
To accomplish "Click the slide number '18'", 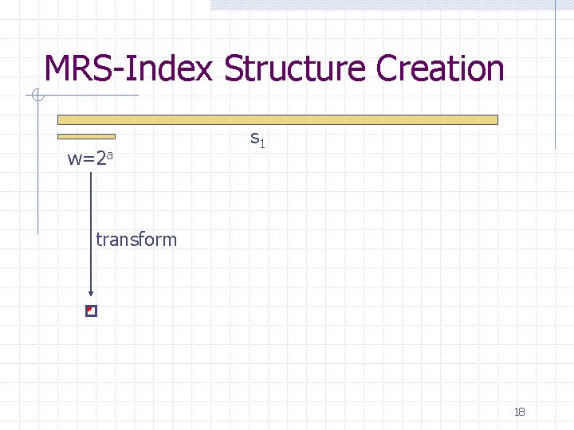I will (520, 412).
